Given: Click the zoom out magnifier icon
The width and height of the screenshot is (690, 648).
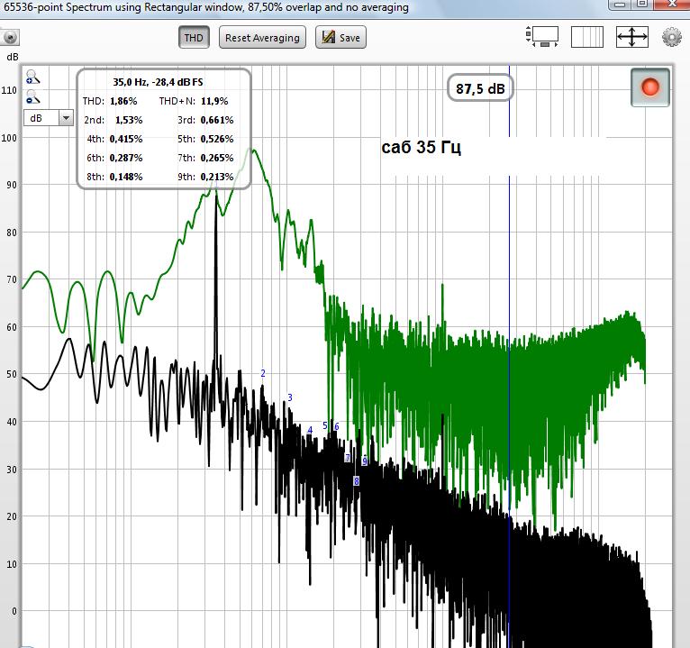Looking at the screenshot, I should click(32, 96).
